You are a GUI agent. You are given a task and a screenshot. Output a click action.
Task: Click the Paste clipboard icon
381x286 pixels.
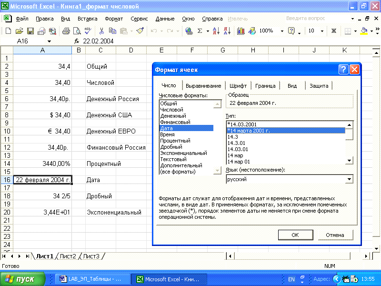[x=124, y=31]
